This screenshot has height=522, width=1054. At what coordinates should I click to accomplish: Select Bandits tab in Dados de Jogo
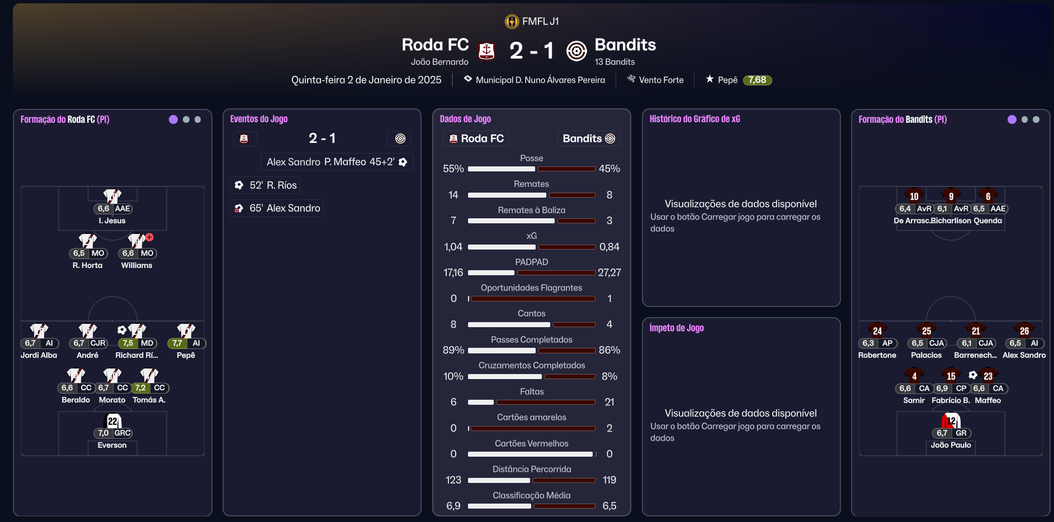[x=588, y=138]
